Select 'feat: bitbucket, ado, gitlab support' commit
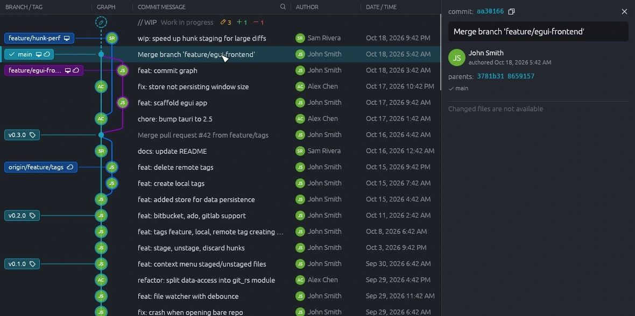 click(x=220, y=216)
